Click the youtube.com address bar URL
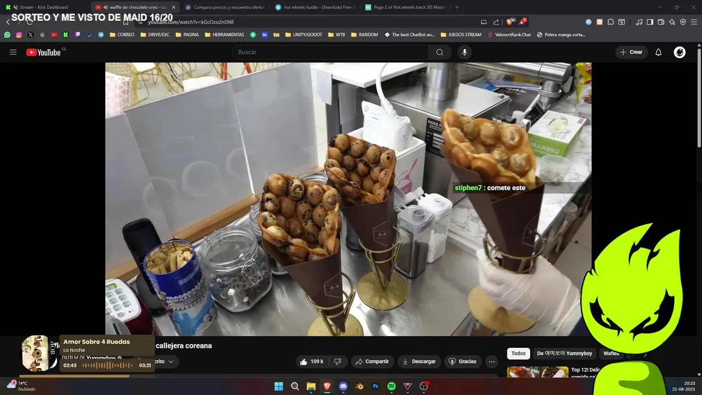The height and width of the screenshot is (395, 702). pos(191,22)
